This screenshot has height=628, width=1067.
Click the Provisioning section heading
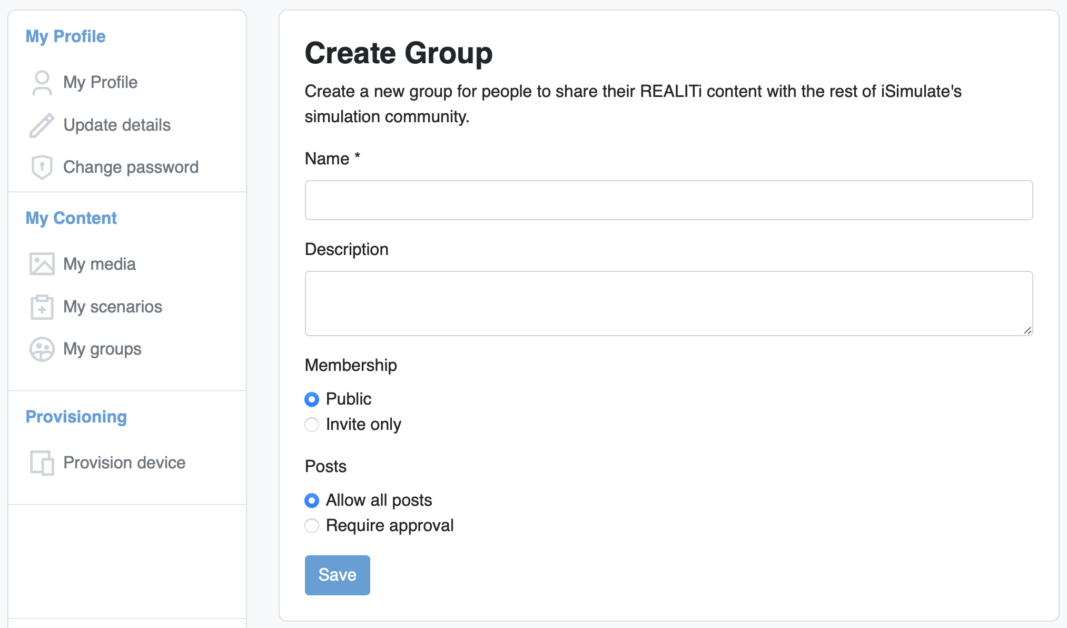(x=76, y=416)
